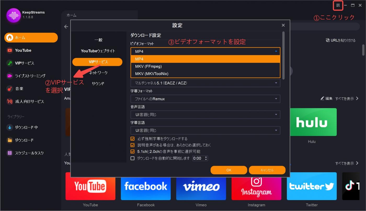Enable ダウンロードを自動的に開始します option

[x=133, y=158]
